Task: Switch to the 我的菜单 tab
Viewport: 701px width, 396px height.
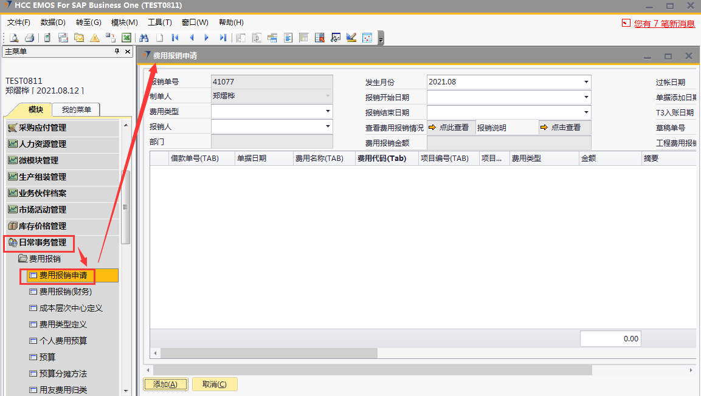Action: coord(76,110)
